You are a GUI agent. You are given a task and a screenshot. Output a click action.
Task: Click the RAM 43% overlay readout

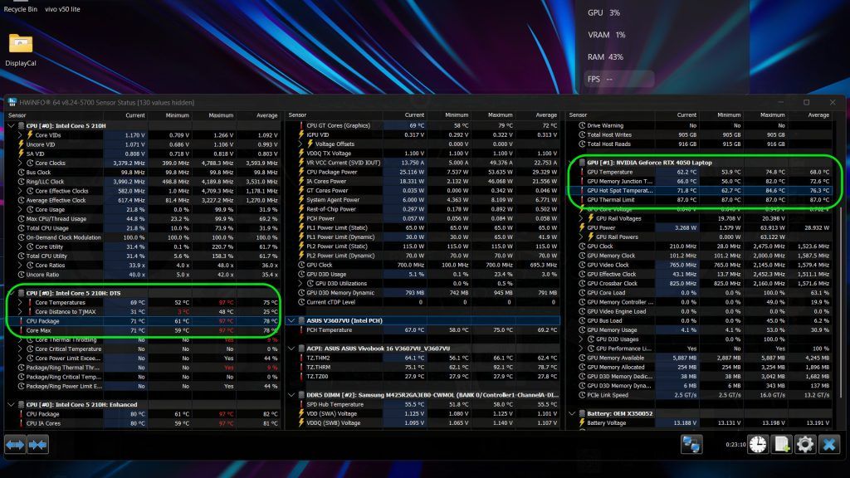[x=605, y=57]
